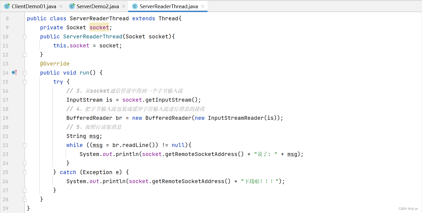Close the ClientDemo01.java tab

[61, 6]
